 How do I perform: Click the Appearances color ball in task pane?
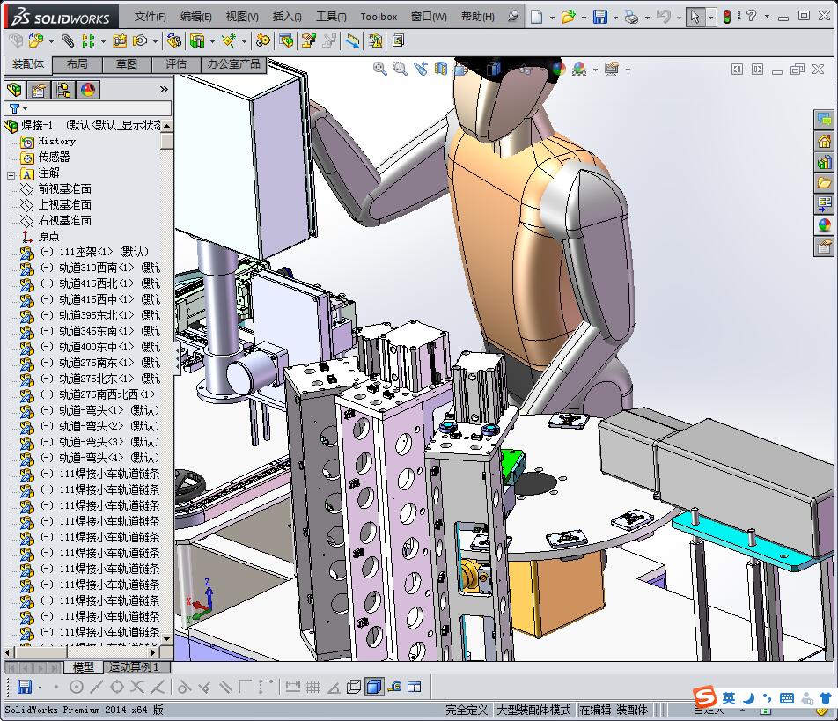pyautogui.click(x=824, y=225)
